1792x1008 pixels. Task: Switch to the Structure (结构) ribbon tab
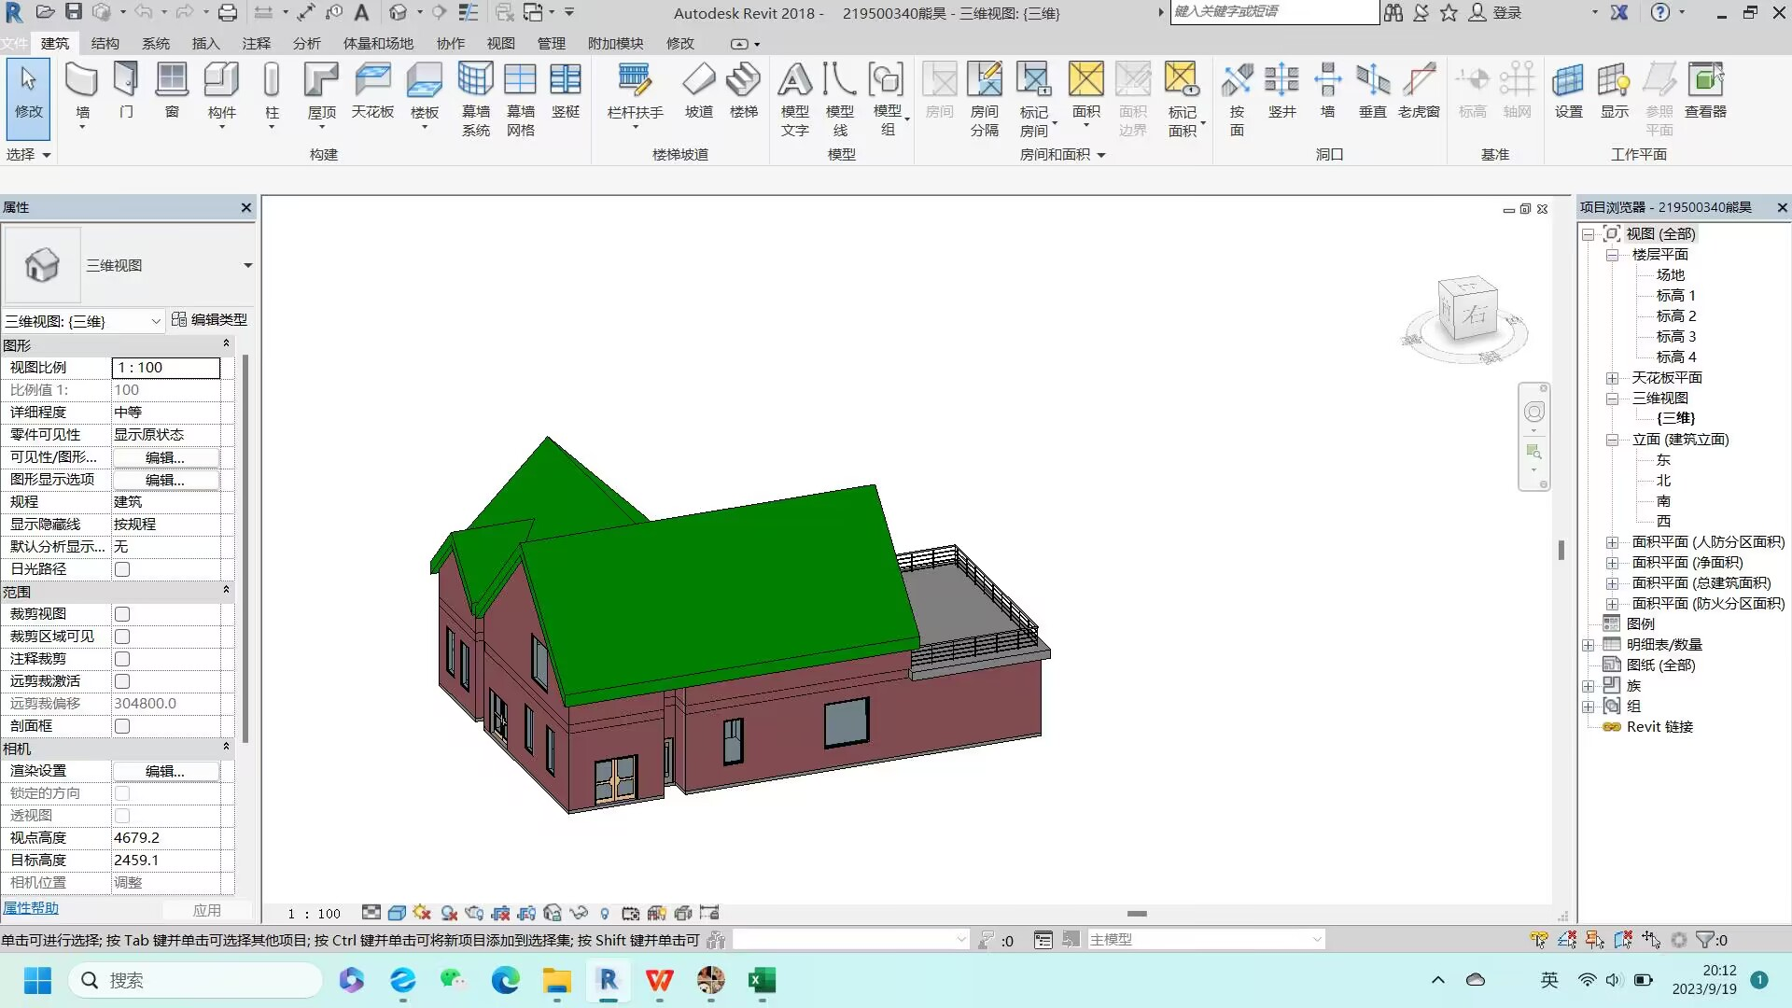[x=105, y=44]
